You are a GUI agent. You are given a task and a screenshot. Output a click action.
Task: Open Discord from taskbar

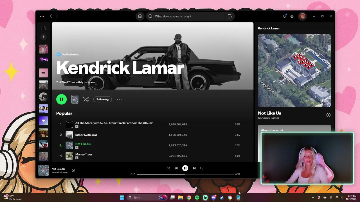point(213,198)
